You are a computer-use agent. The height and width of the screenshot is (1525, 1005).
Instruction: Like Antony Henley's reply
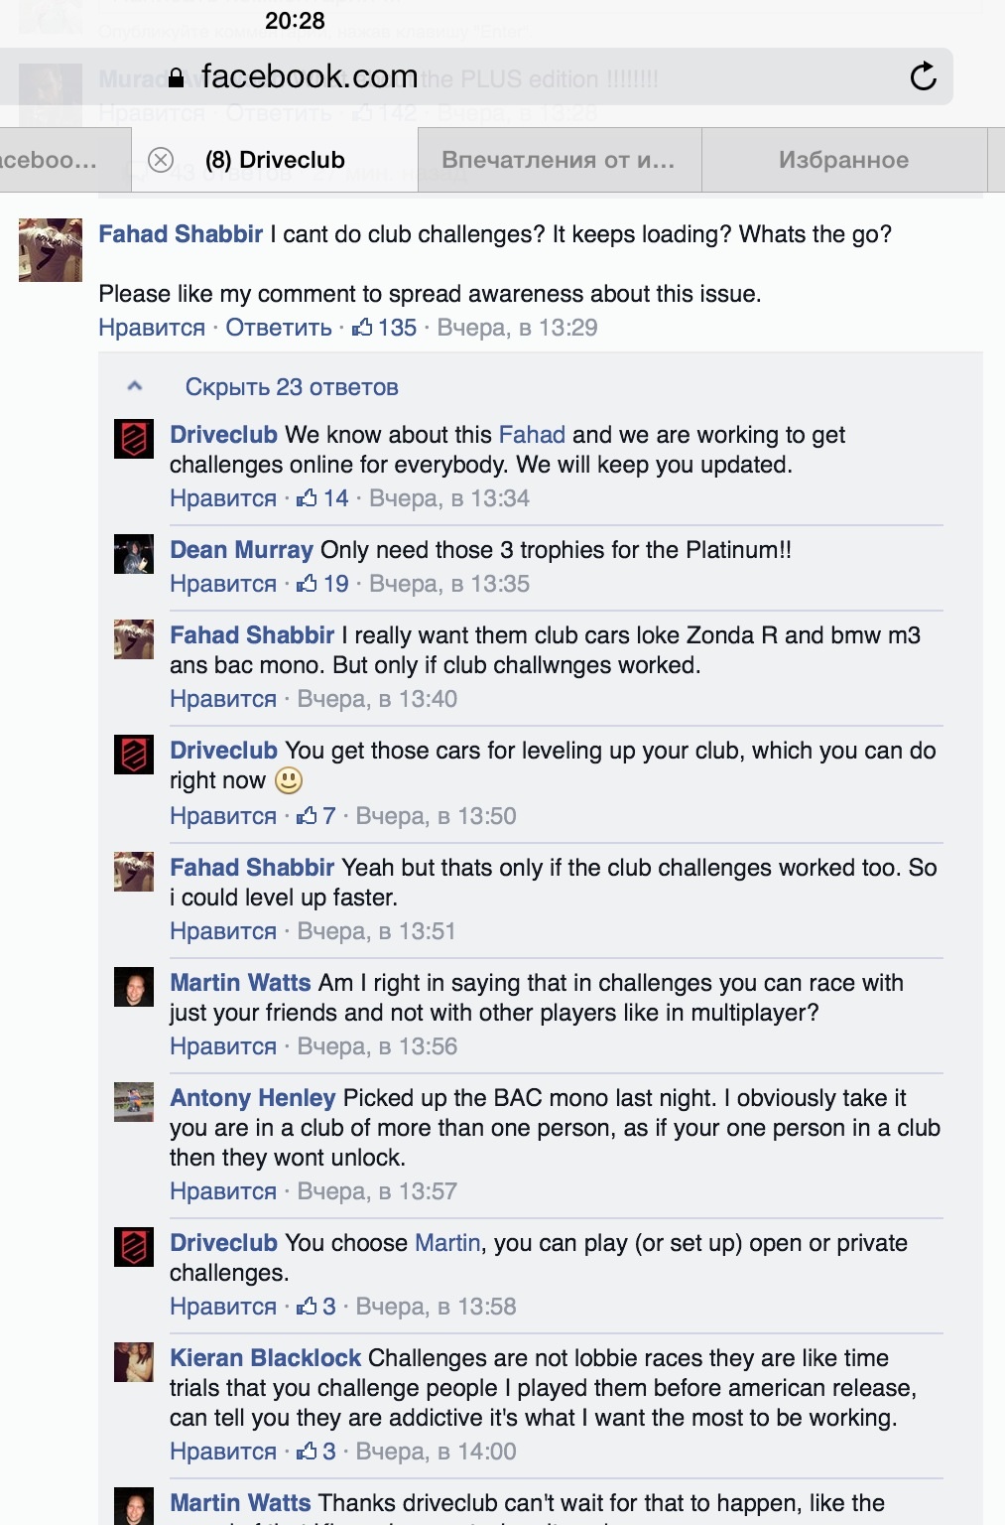223,1191
